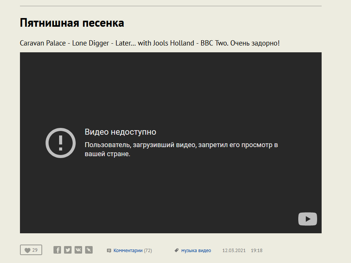This screenshot has height=263, width=351.
Task: Open the музыка tag link
Action: (189, 251)
